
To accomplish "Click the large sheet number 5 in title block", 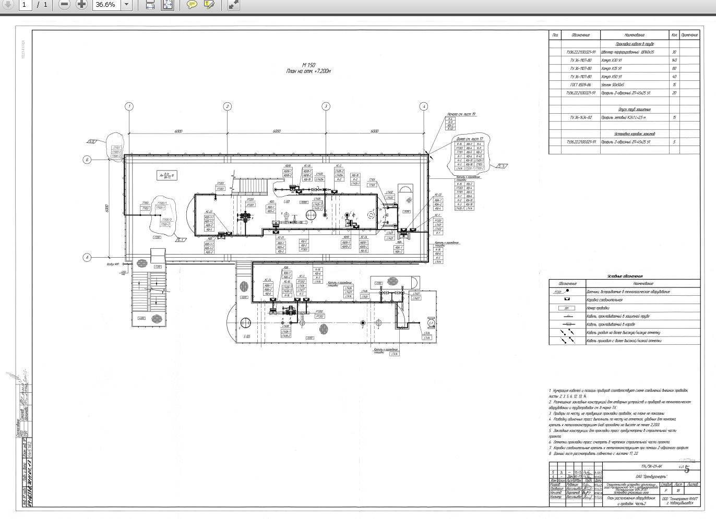I will click(686, 469).
